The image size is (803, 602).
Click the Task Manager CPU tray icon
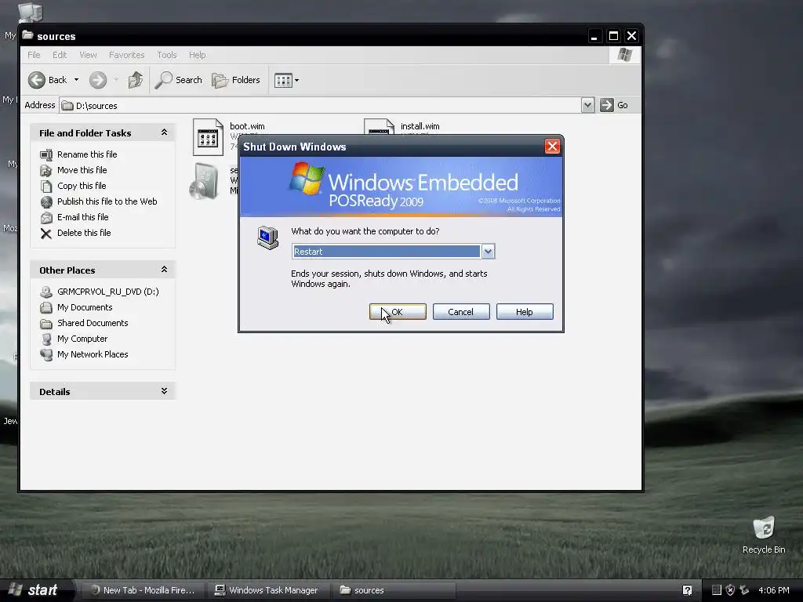coord(717,590)
